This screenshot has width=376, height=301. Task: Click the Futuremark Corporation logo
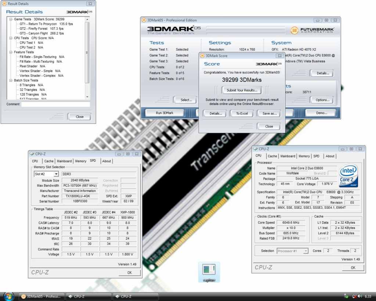click(x=312, y=30)
